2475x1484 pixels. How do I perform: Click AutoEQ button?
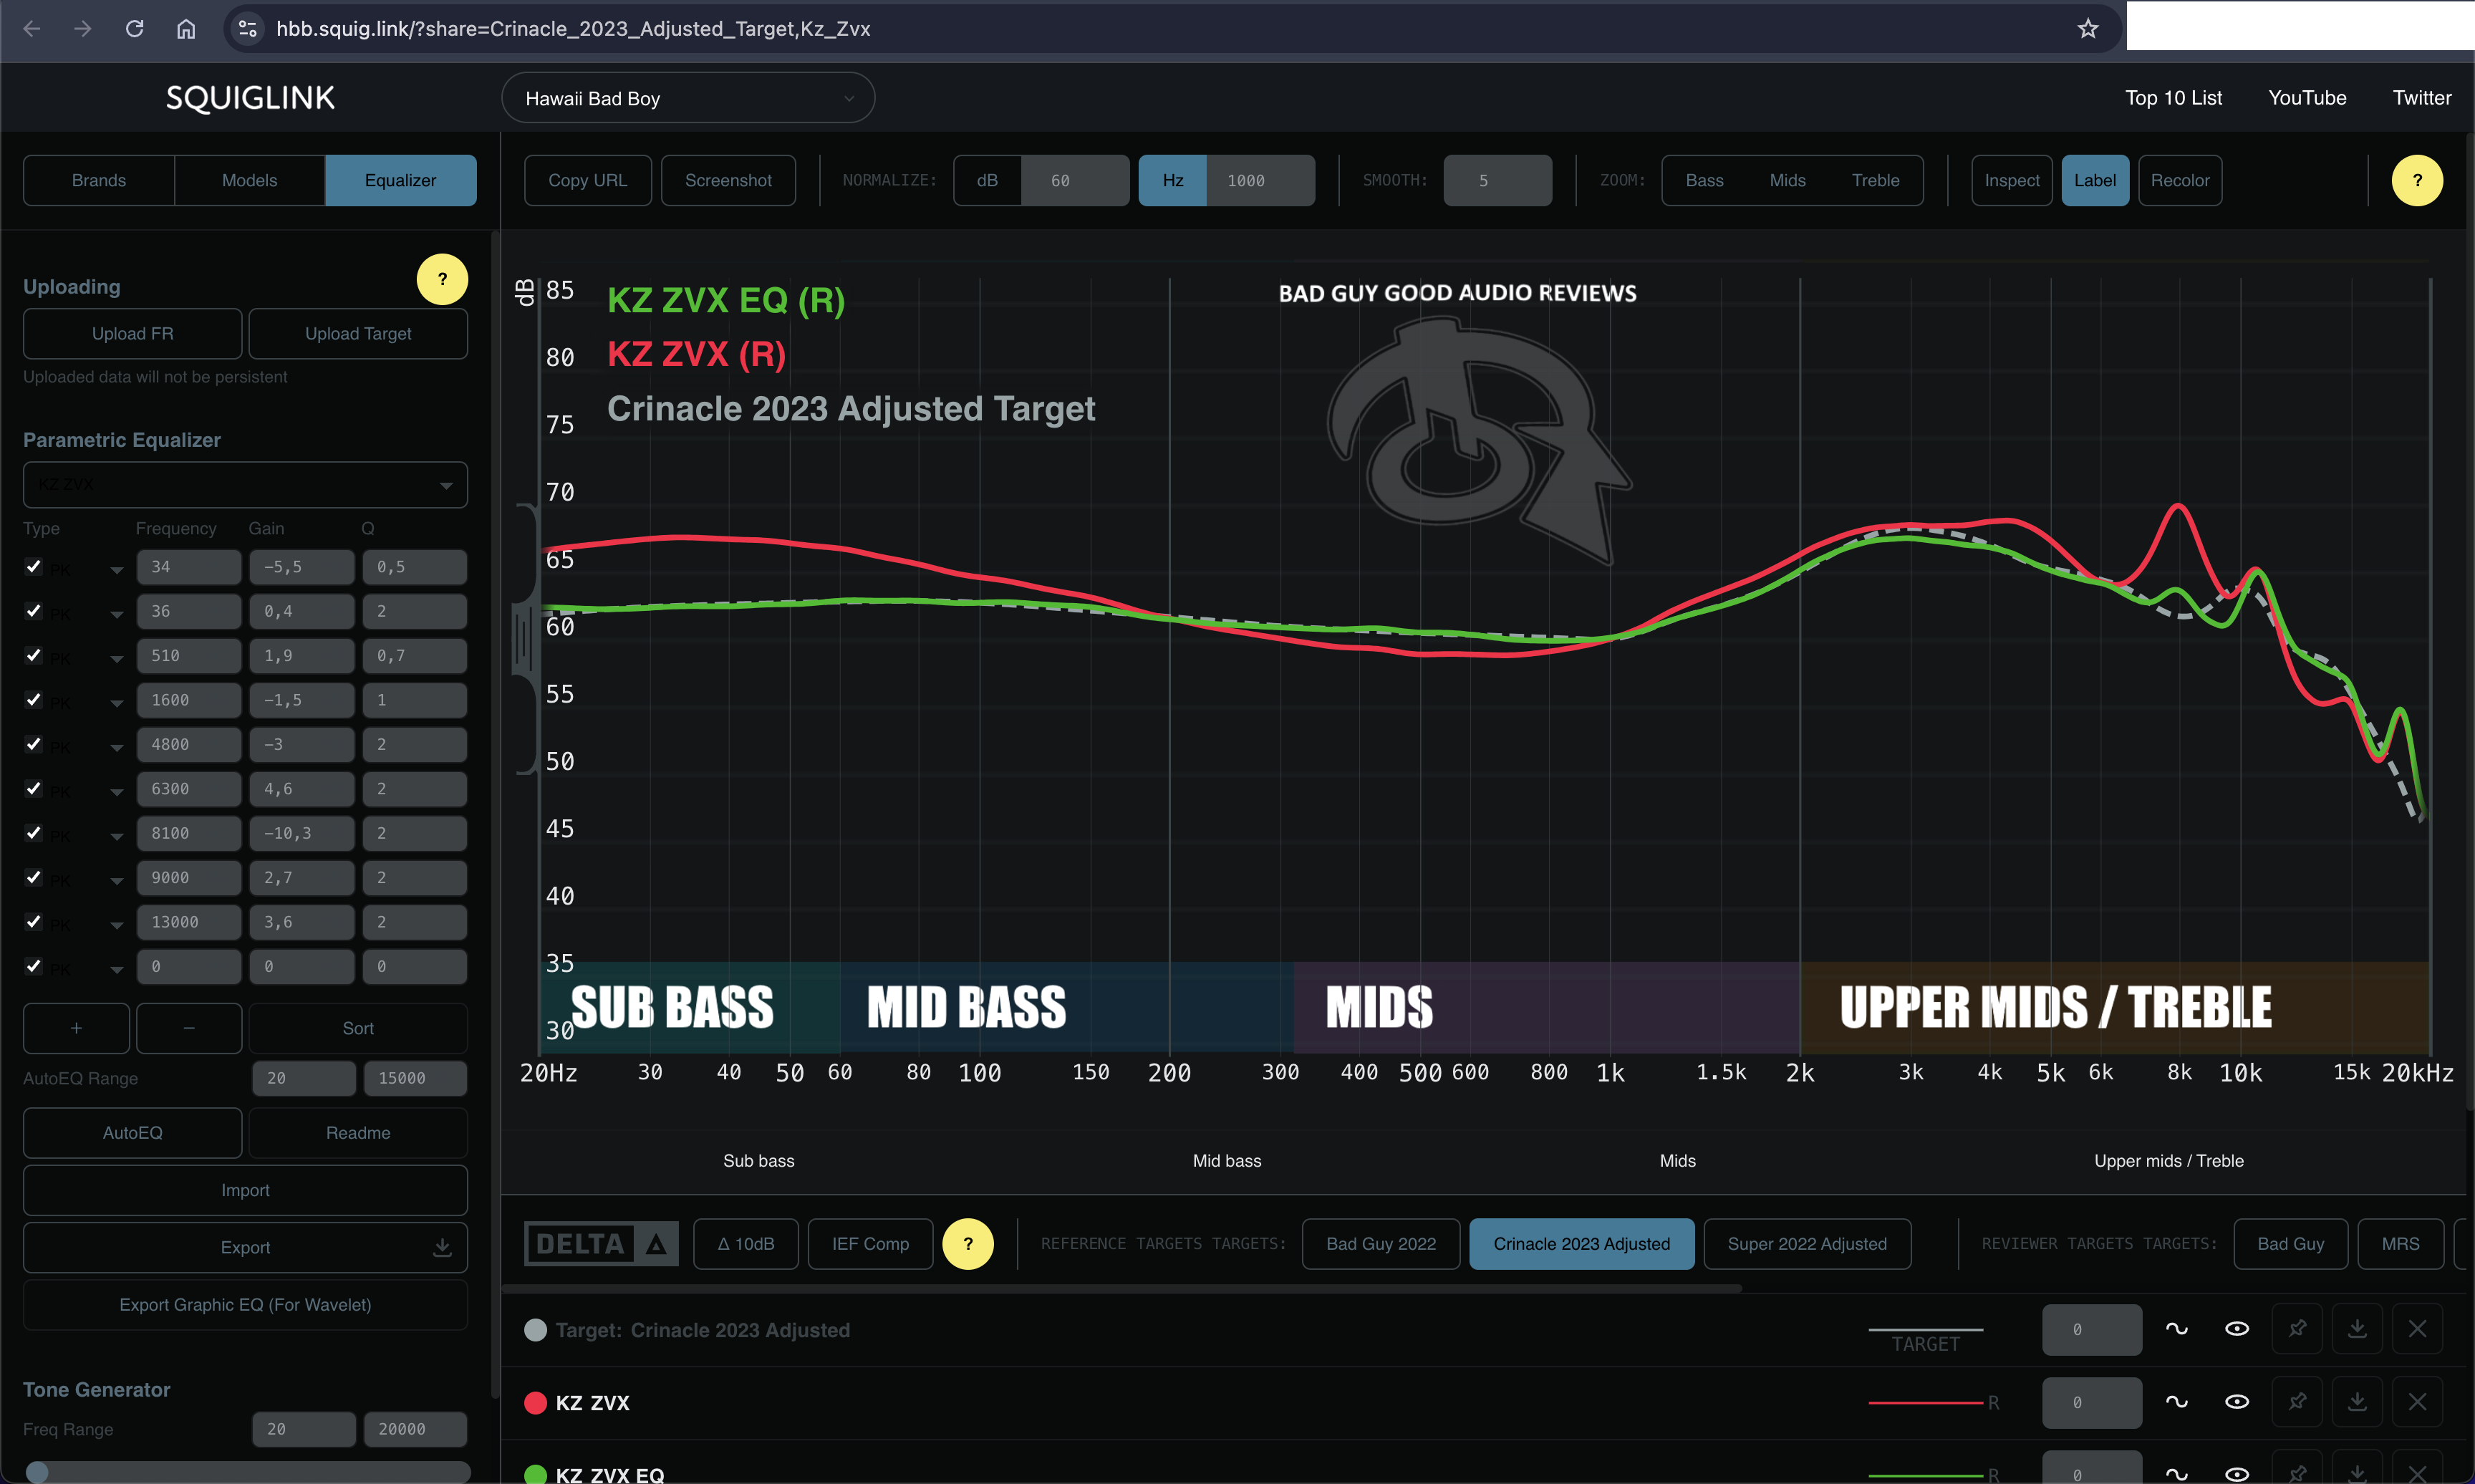point(132,1133)
